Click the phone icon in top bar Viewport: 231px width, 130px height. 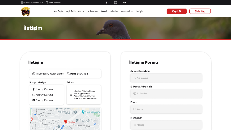(47, 3)
